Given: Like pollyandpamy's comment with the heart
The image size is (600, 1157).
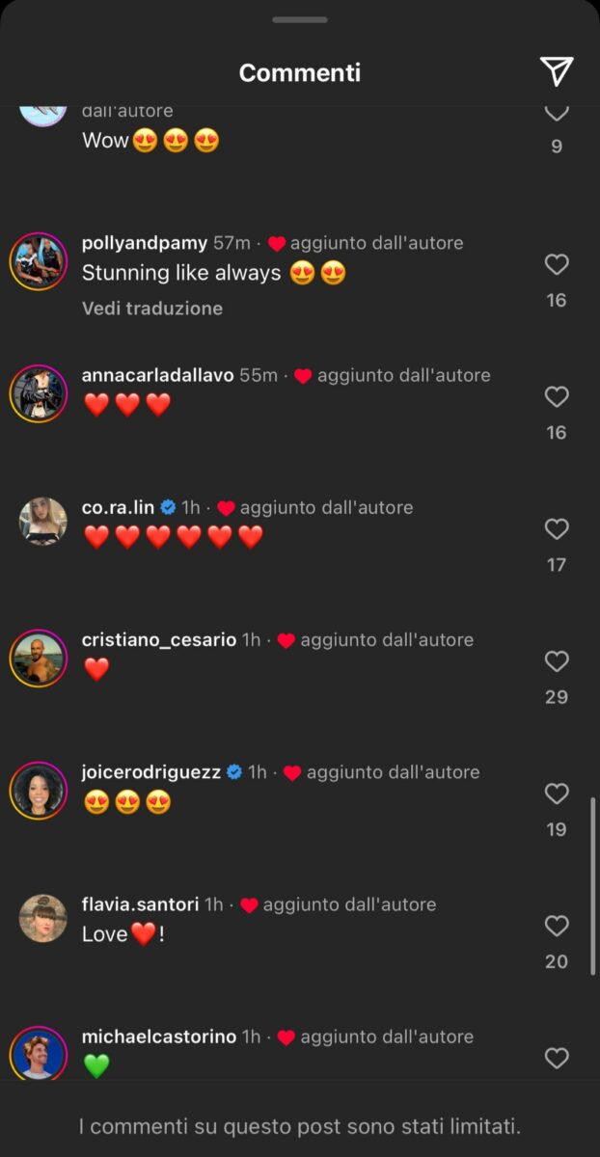Looking at the screenshot, I should (557, 264).
